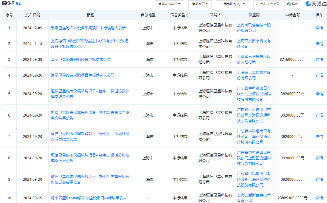Click 详情 for the 2024-09-30 row
This screenshot has height=203, width=327.
[319, 59]
